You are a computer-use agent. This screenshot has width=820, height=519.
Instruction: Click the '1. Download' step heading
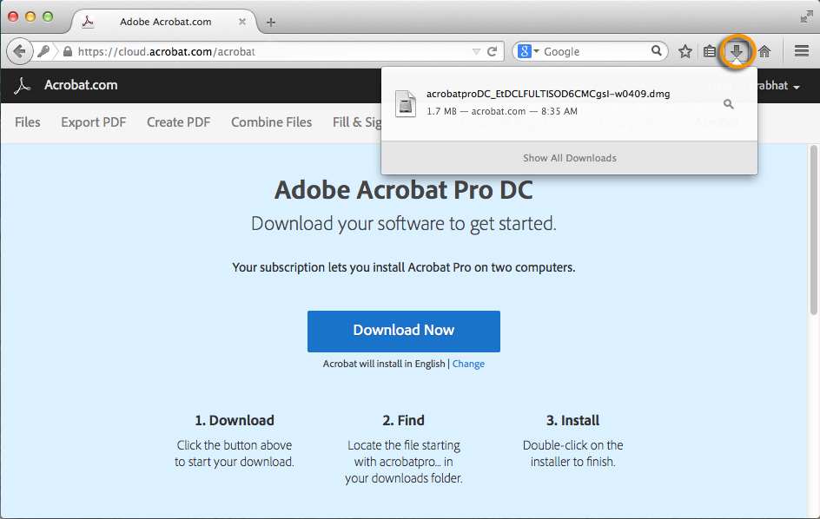coord(235,420)
